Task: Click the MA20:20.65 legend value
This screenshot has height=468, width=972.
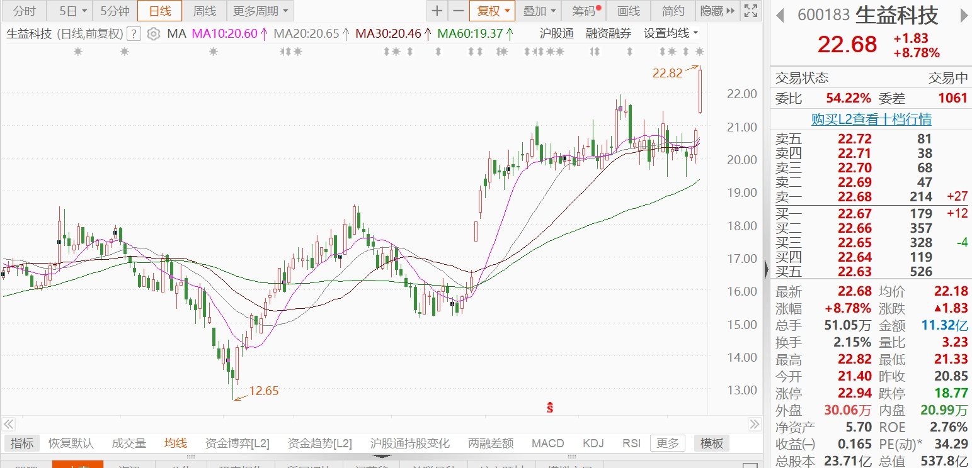Action: (x=311, y=33)
